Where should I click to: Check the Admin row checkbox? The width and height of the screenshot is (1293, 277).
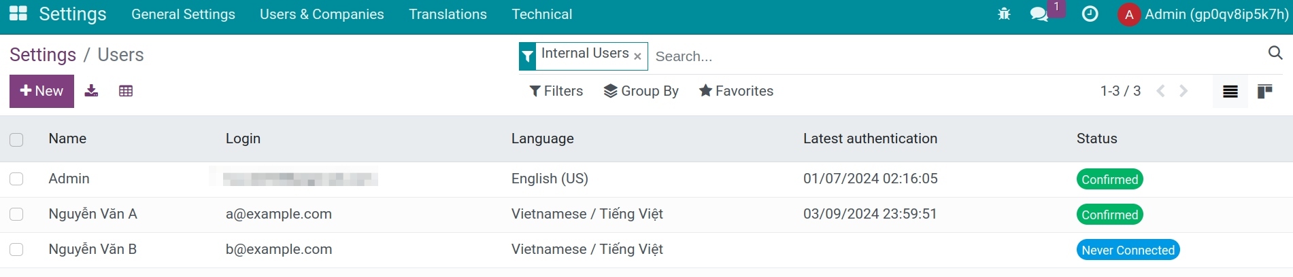point(16,179)
